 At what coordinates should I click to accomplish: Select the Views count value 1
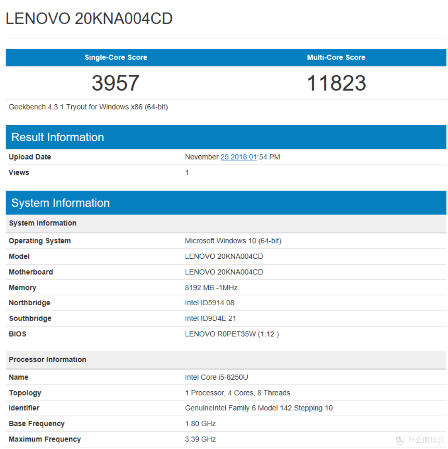point(187,172)
